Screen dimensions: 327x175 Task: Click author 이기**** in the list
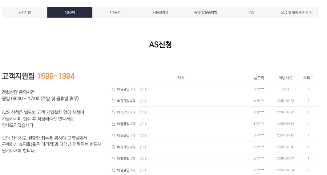point(259,112)
